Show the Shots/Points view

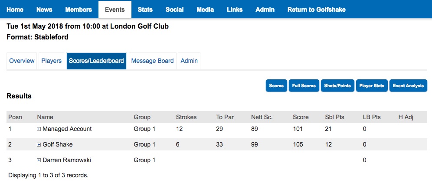337,86
